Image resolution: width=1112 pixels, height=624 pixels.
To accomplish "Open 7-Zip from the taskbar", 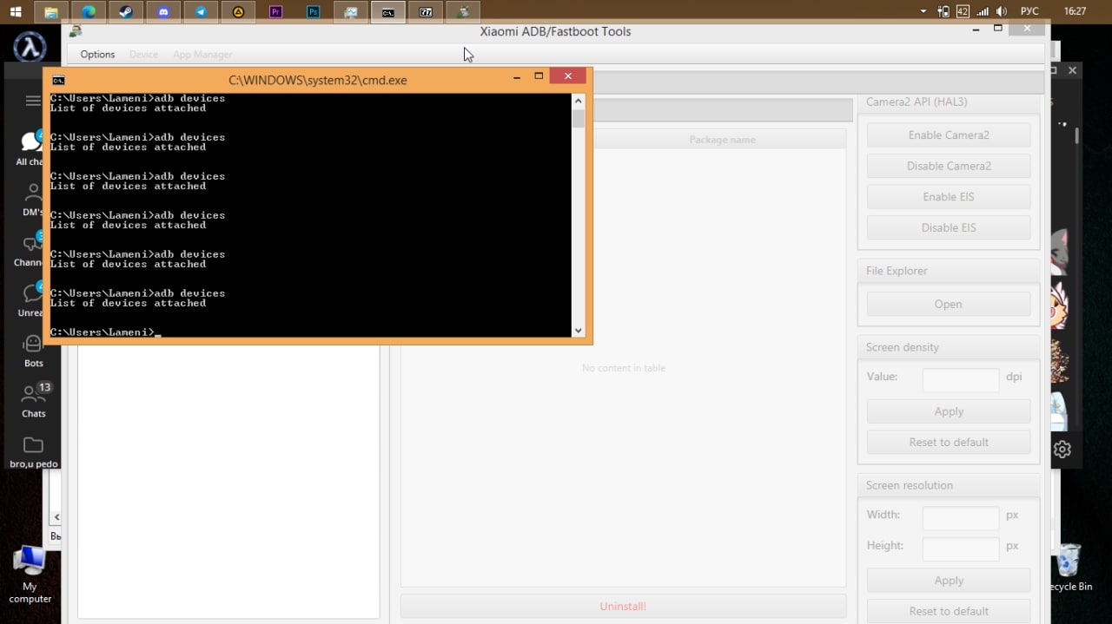I will (426, 12).
